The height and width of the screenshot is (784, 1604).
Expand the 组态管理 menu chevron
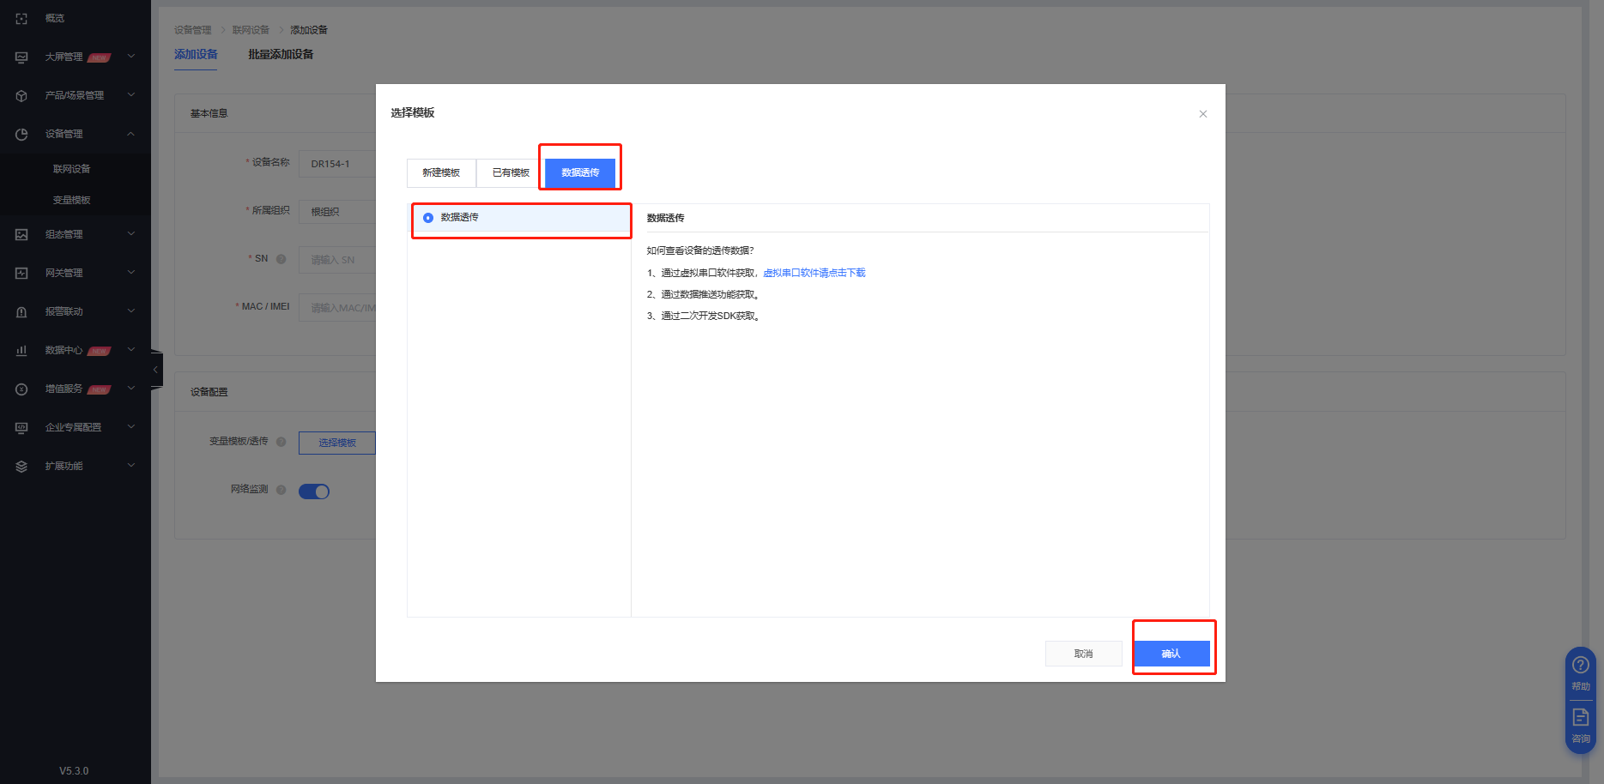click(131, 233)
